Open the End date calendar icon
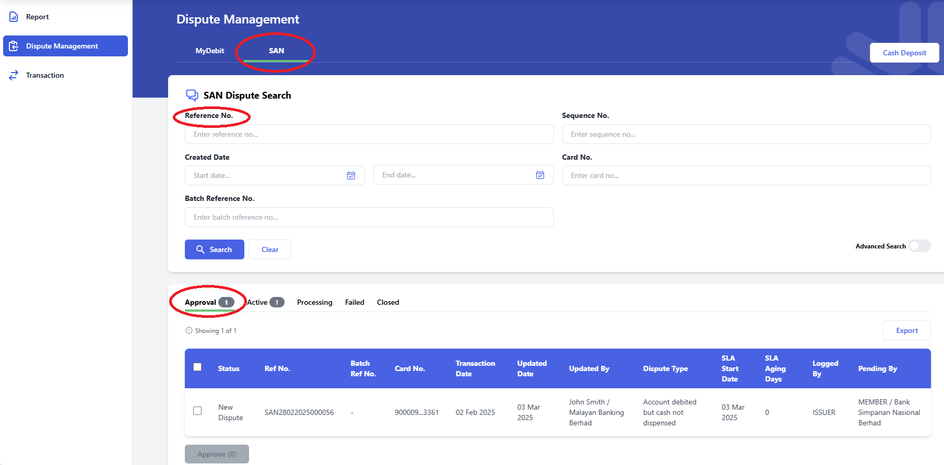 click(x=540, y=175)
